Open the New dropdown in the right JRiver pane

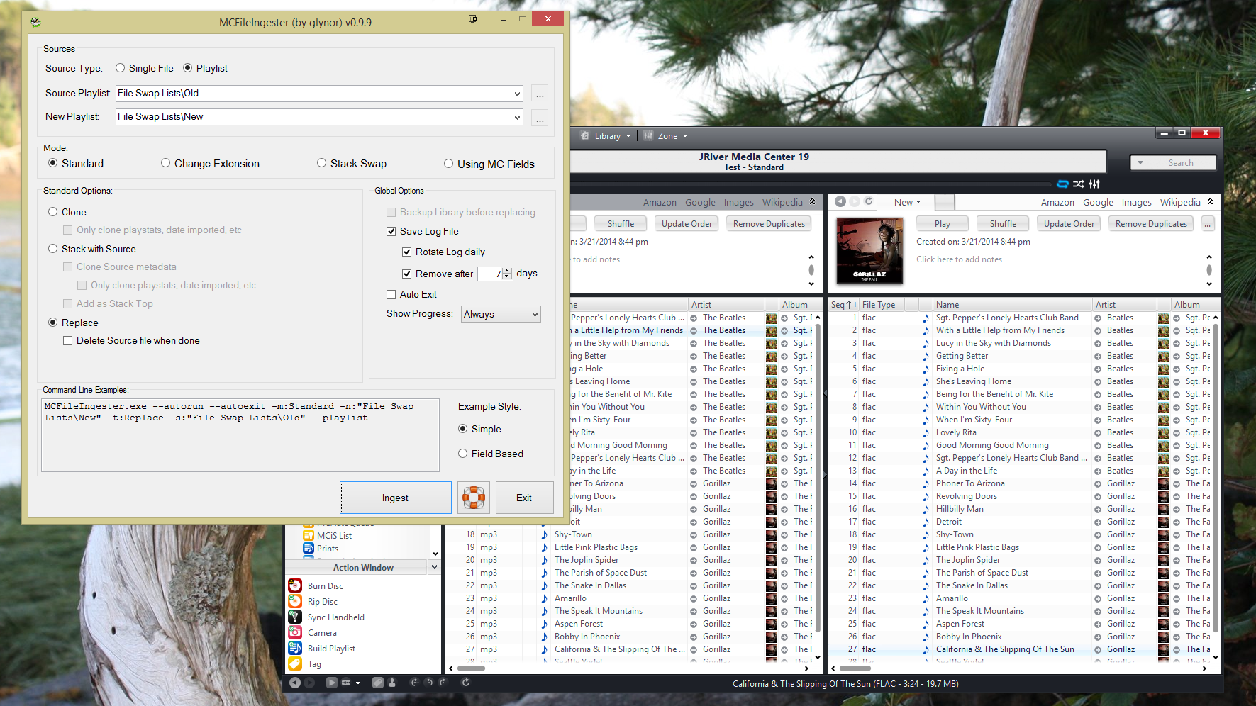click(907, 202)
